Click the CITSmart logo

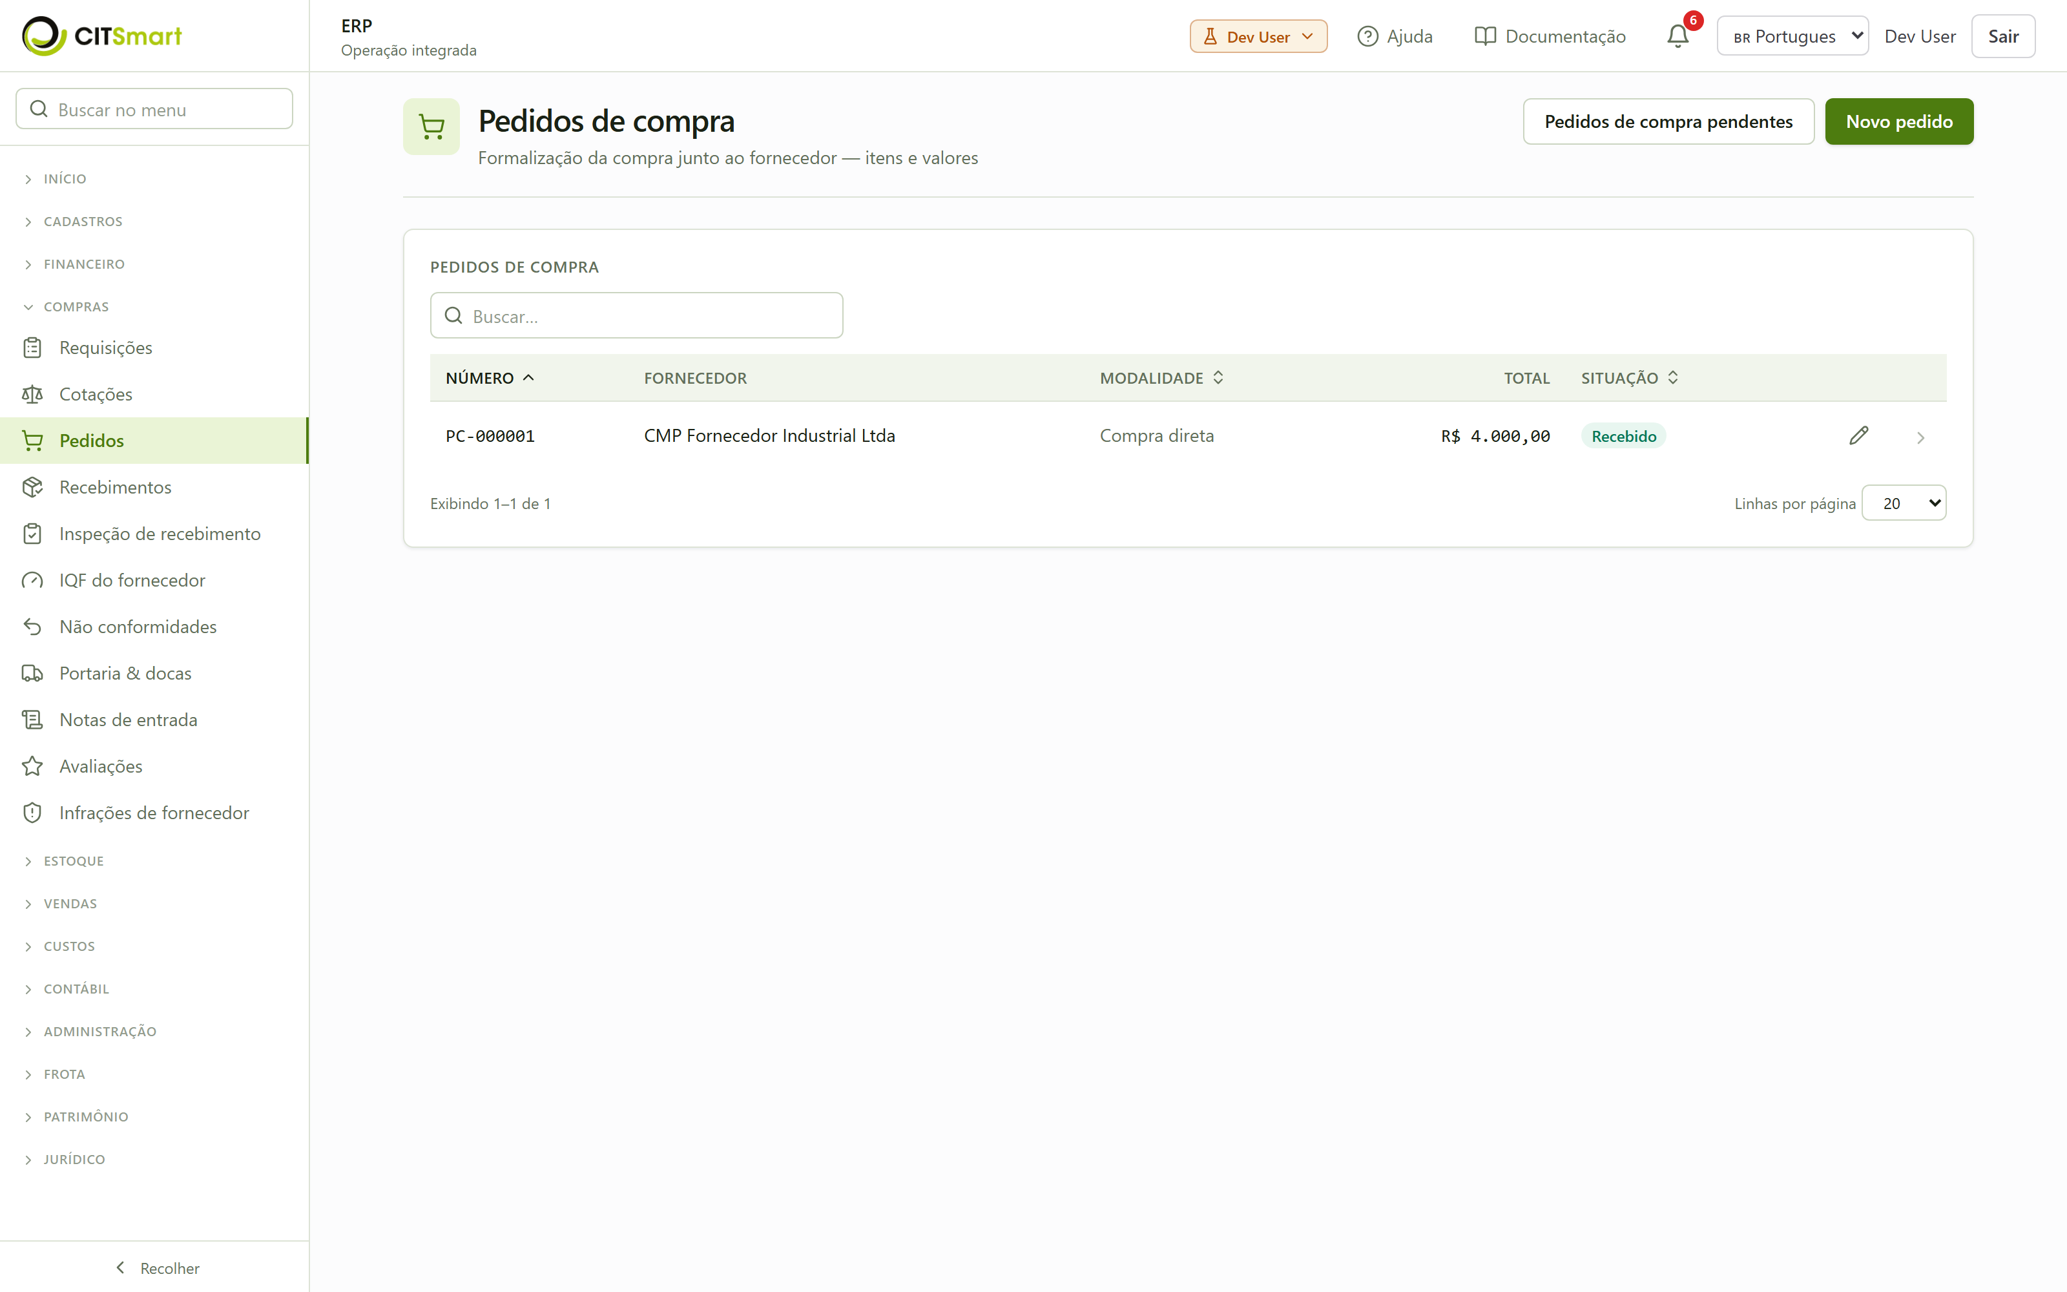click(x=101, y=36)
